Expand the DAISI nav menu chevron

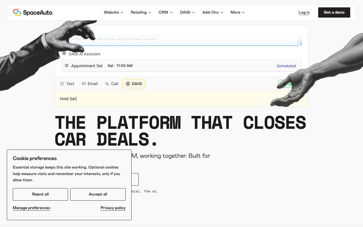point(193,12)
